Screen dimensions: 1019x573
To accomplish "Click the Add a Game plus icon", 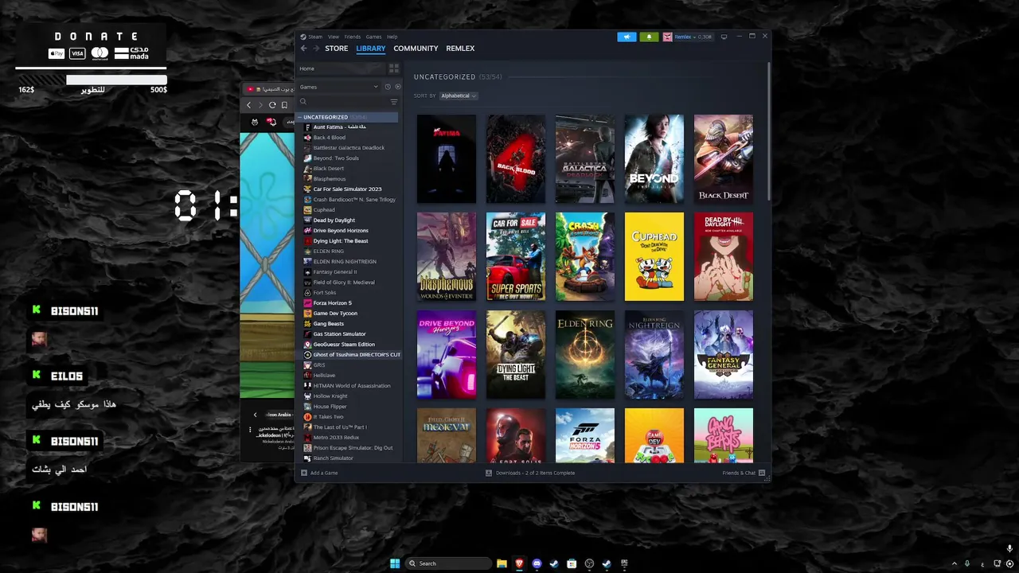I will [x=303, y=473].
